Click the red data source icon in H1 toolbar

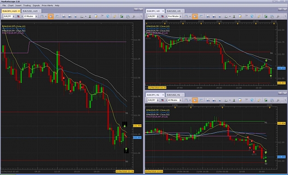click(x=162, y=100)
